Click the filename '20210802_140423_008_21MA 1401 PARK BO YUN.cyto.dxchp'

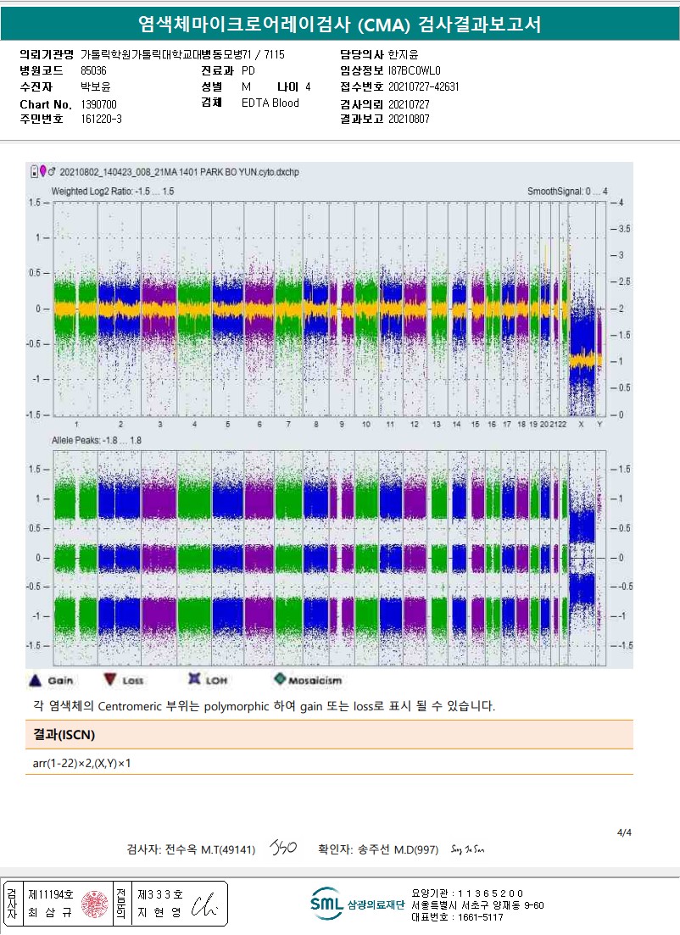click(179, 172)
